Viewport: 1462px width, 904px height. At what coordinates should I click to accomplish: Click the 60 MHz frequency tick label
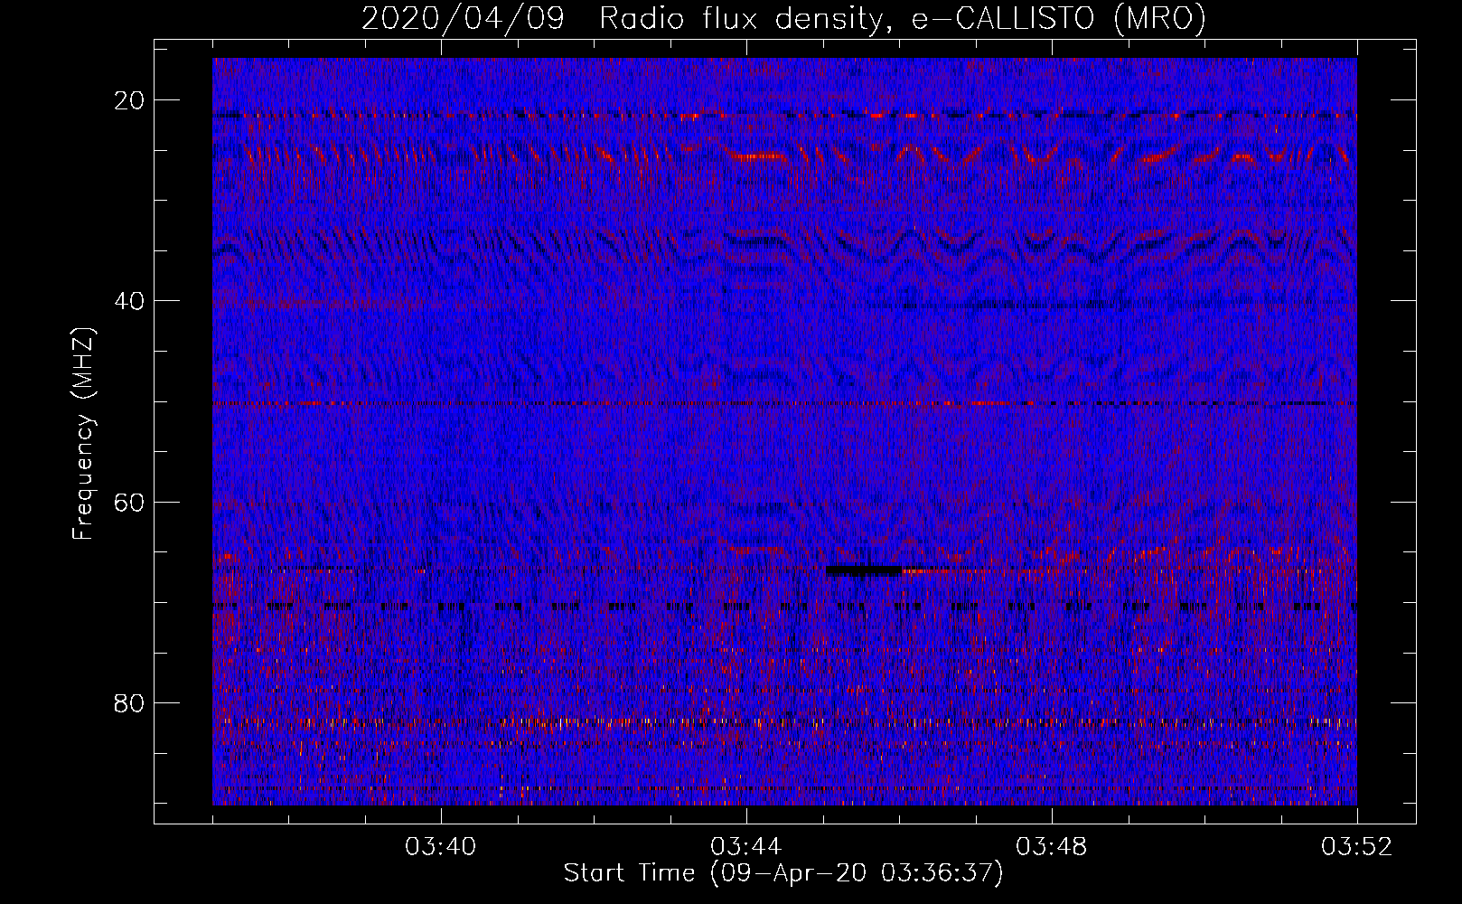129,502
